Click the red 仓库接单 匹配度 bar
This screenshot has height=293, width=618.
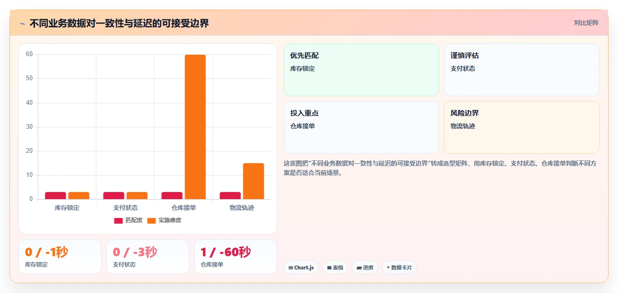coord(172,195)
